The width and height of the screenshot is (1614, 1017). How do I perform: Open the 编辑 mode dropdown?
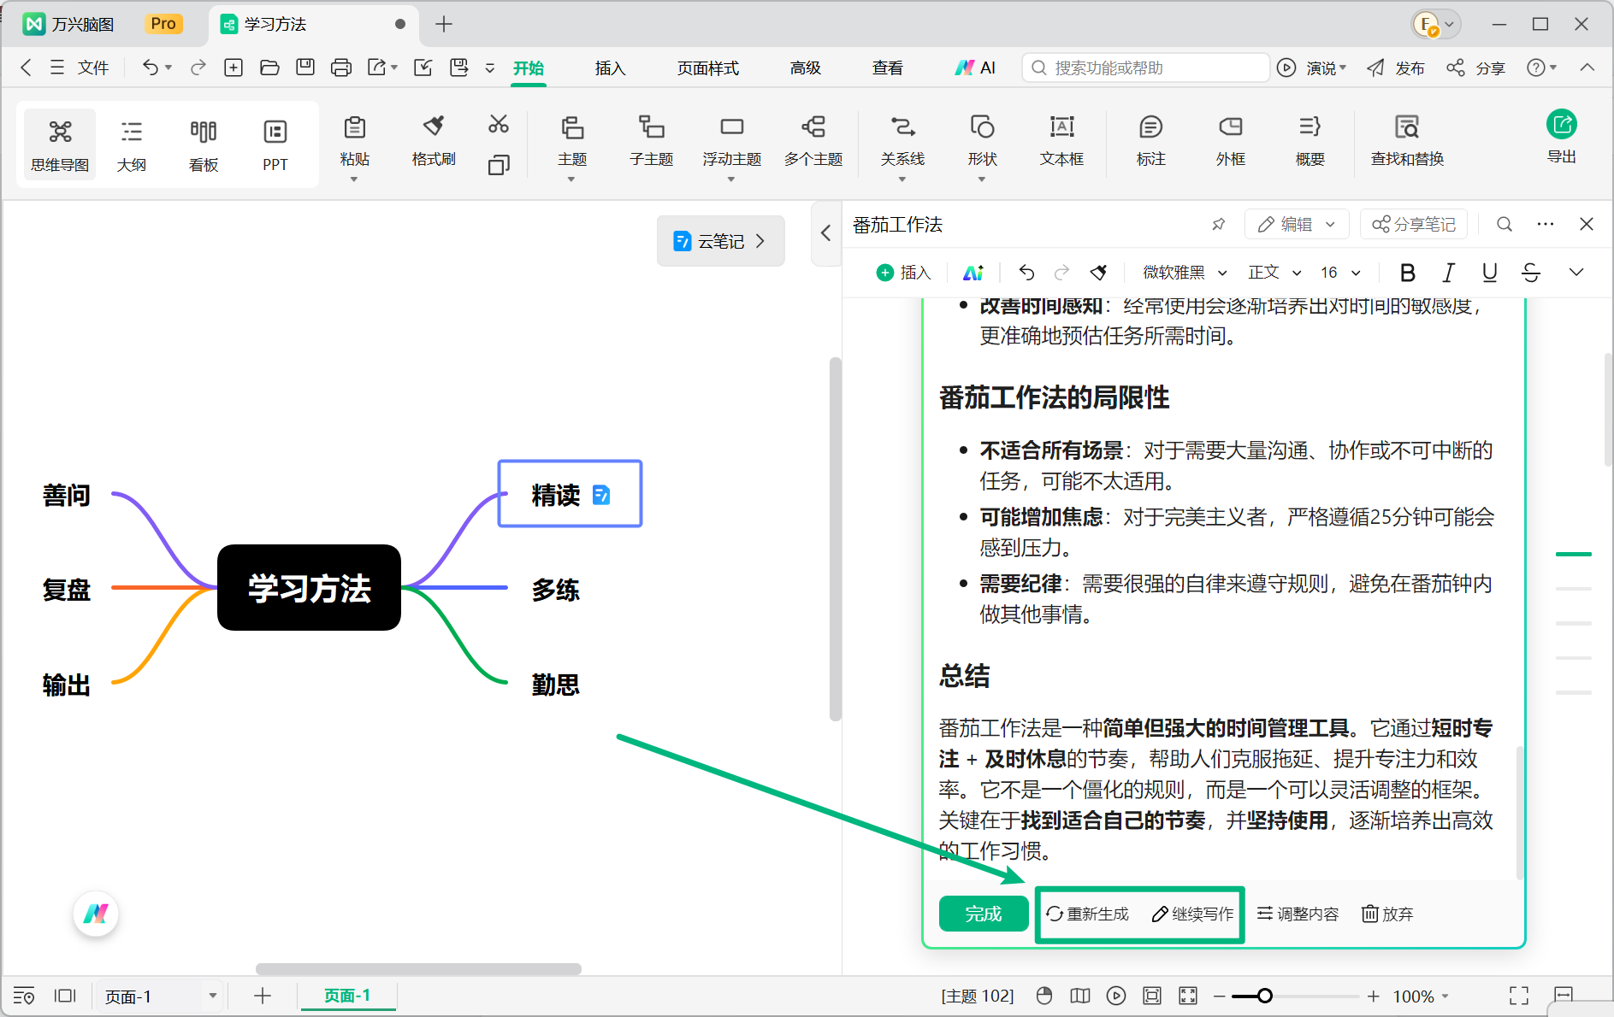click(x=1297, y=224)
